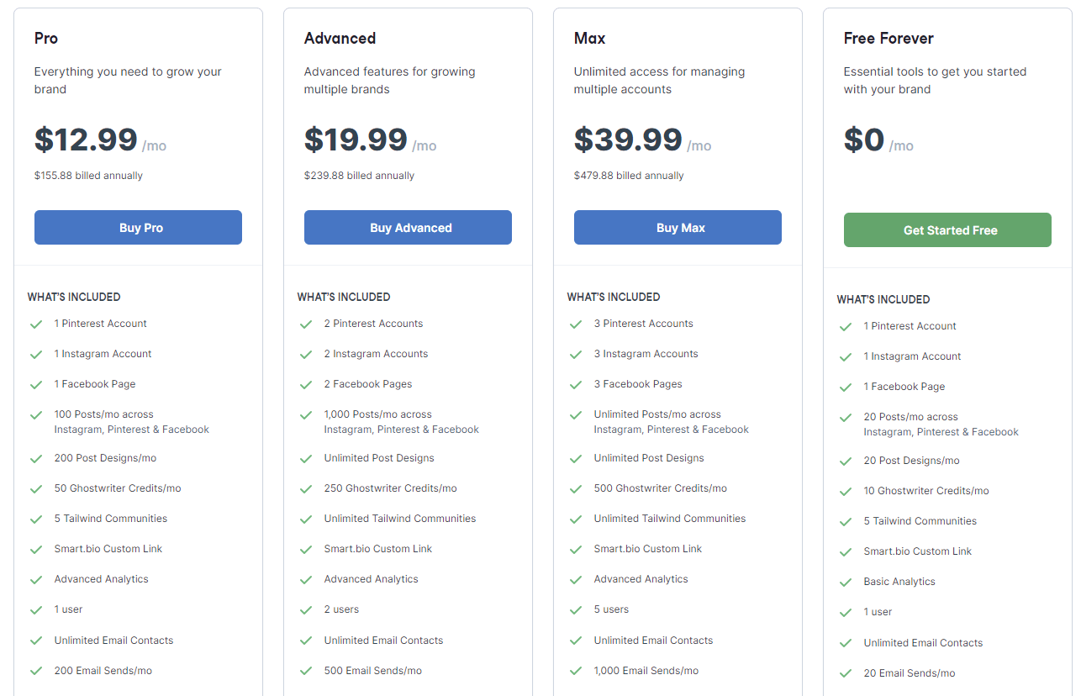The width and height of the screenshot is (1081, 696).
Task: Click checkmark beside Pro's 1 Pinterest Account
Action: point(36,324)
